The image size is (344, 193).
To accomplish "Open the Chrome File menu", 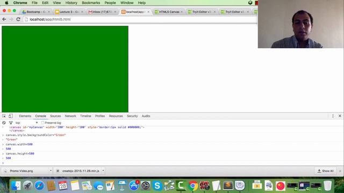I will coord(34,3).
